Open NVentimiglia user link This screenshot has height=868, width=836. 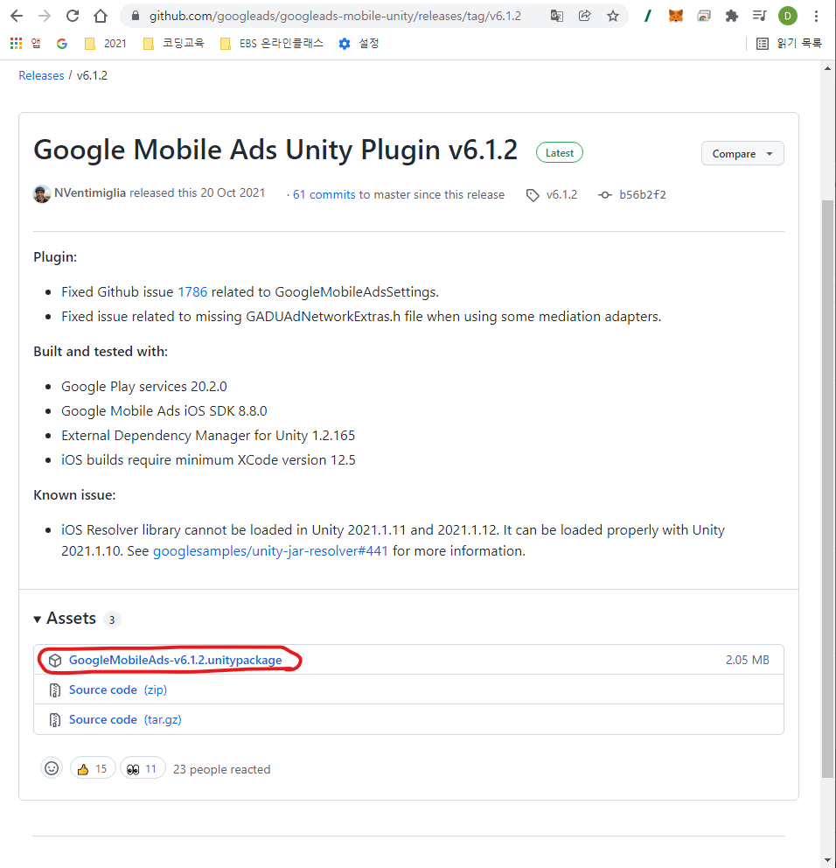(89, 192)
